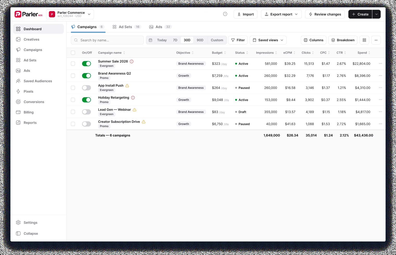The width and height of the screenshot is (396, 255).
Task: Check the Creator Subscription Drive row checkbox
Action: 73,124
